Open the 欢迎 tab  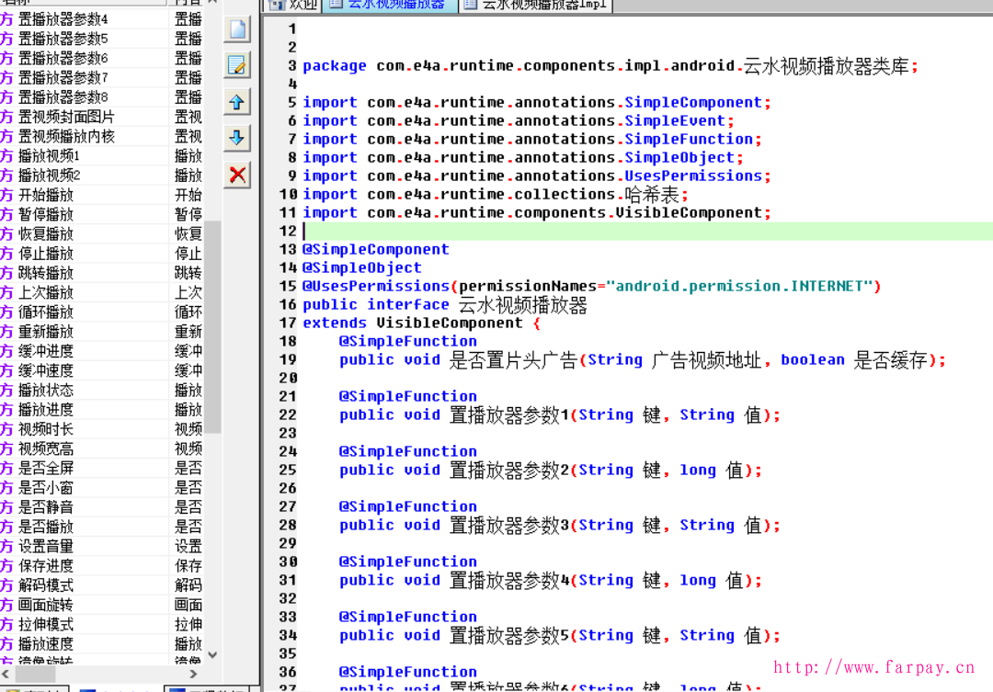[291, 5]
